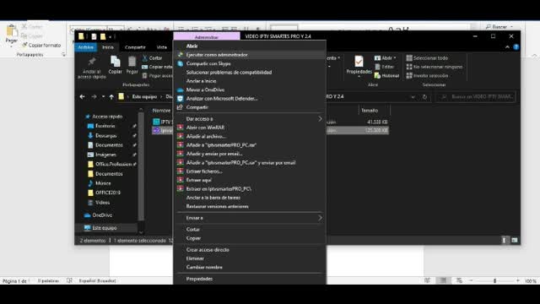Screen dimensions: 540x304
Task: Refresh the Explorer folder view
Action: [424, 97]
